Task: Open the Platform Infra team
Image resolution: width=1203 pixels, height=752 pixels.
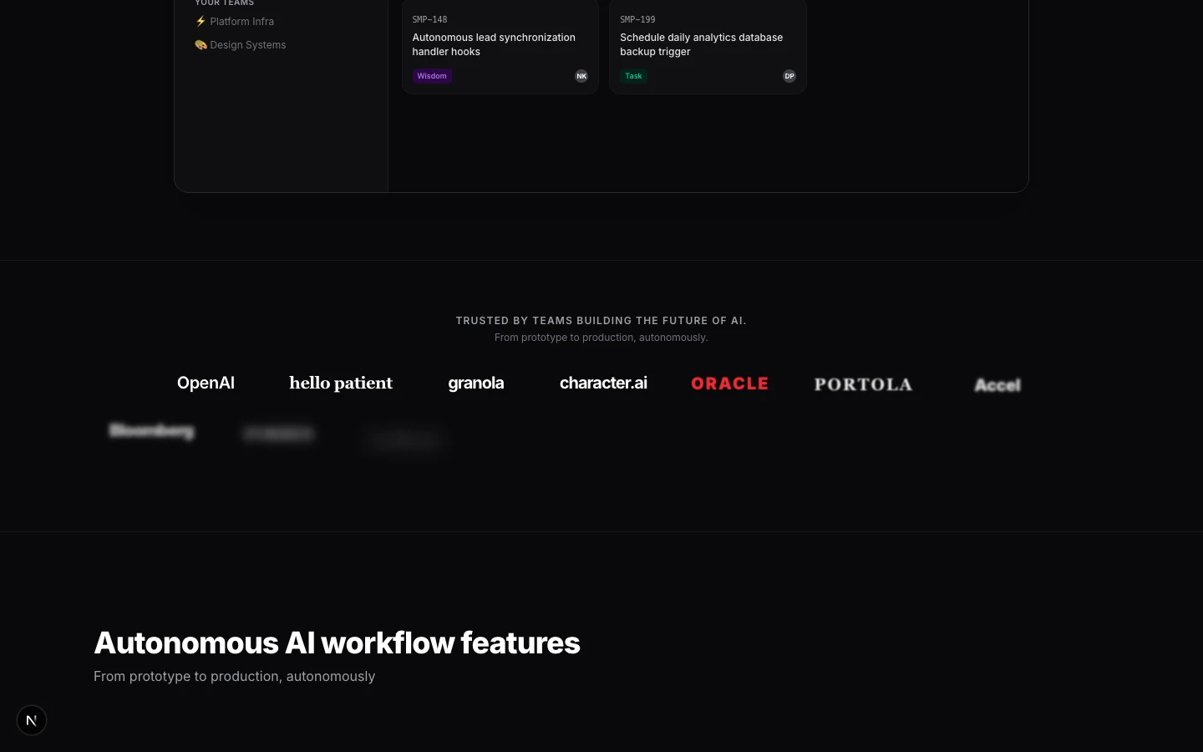Action: 235,22
